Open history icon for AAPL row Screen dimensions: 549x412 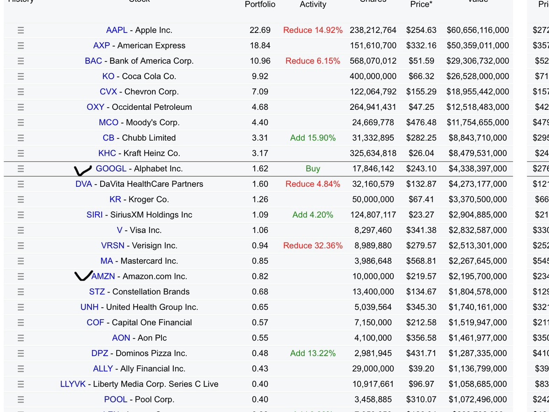tap(21, 30)
